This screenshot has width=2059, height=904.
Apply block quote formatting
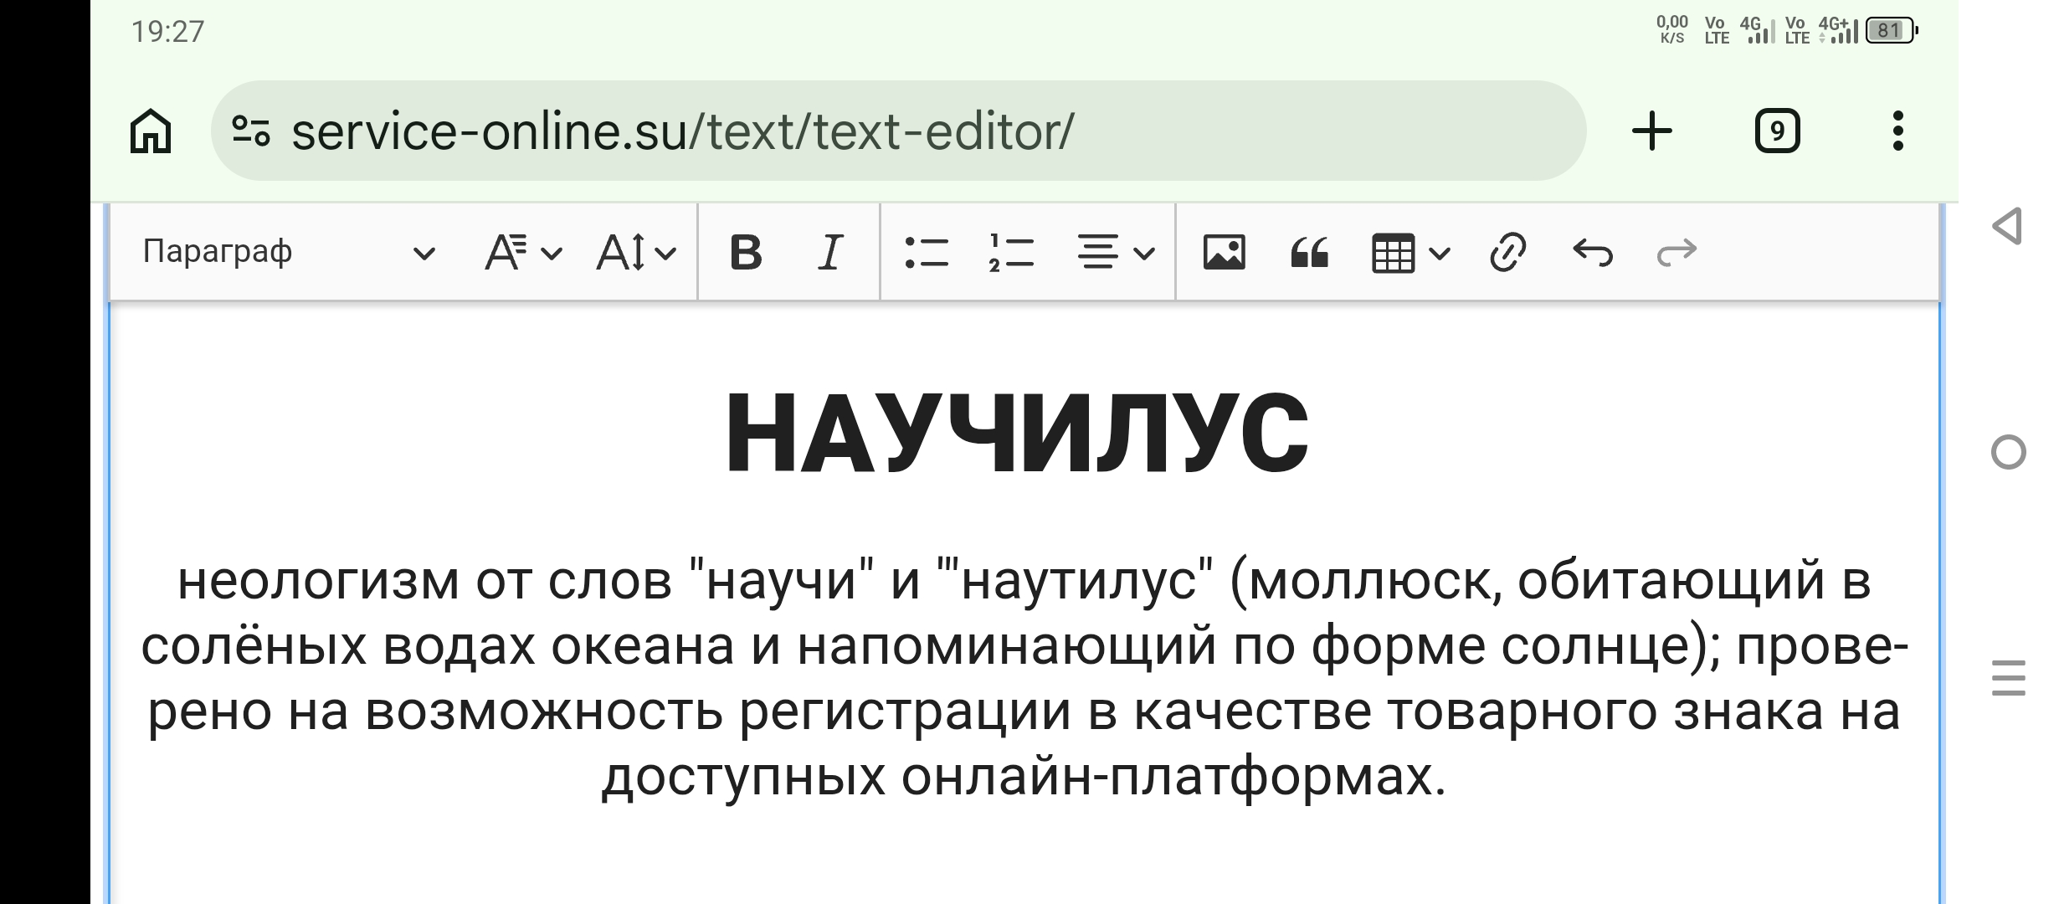[x=1310, y=252]
